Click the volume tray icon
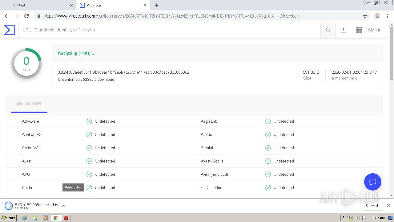 point(357,218)
